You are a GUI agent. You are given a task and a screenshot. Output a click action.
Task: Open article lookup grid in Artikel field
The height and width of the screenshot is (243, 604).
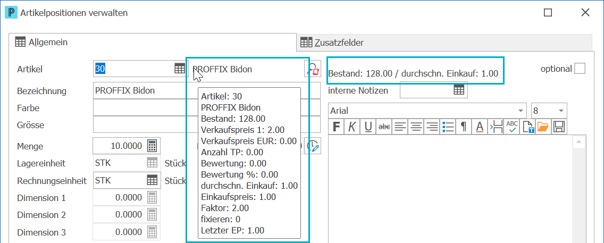pos(180,69)
